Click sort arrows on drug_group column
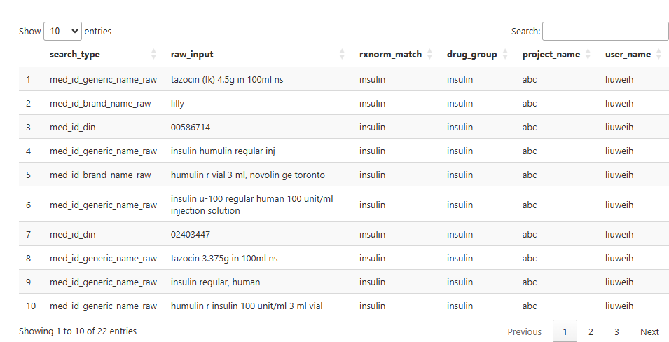The height and width of the screenshot is (342, 669). click(x=505, y=55)
